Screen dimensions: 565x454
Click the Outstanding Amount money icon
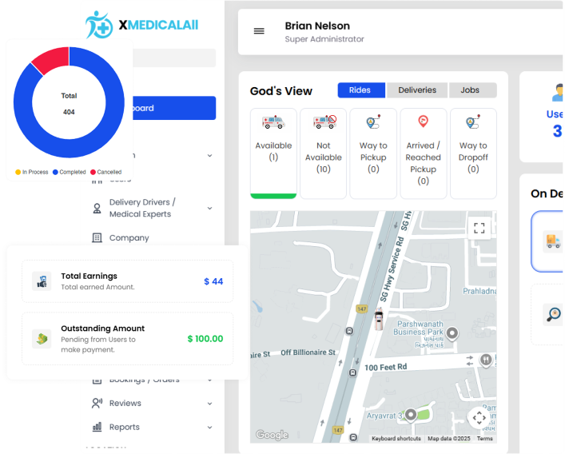pos(42,339)
